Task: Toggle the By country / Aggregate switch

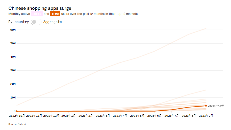Action: 36,22
